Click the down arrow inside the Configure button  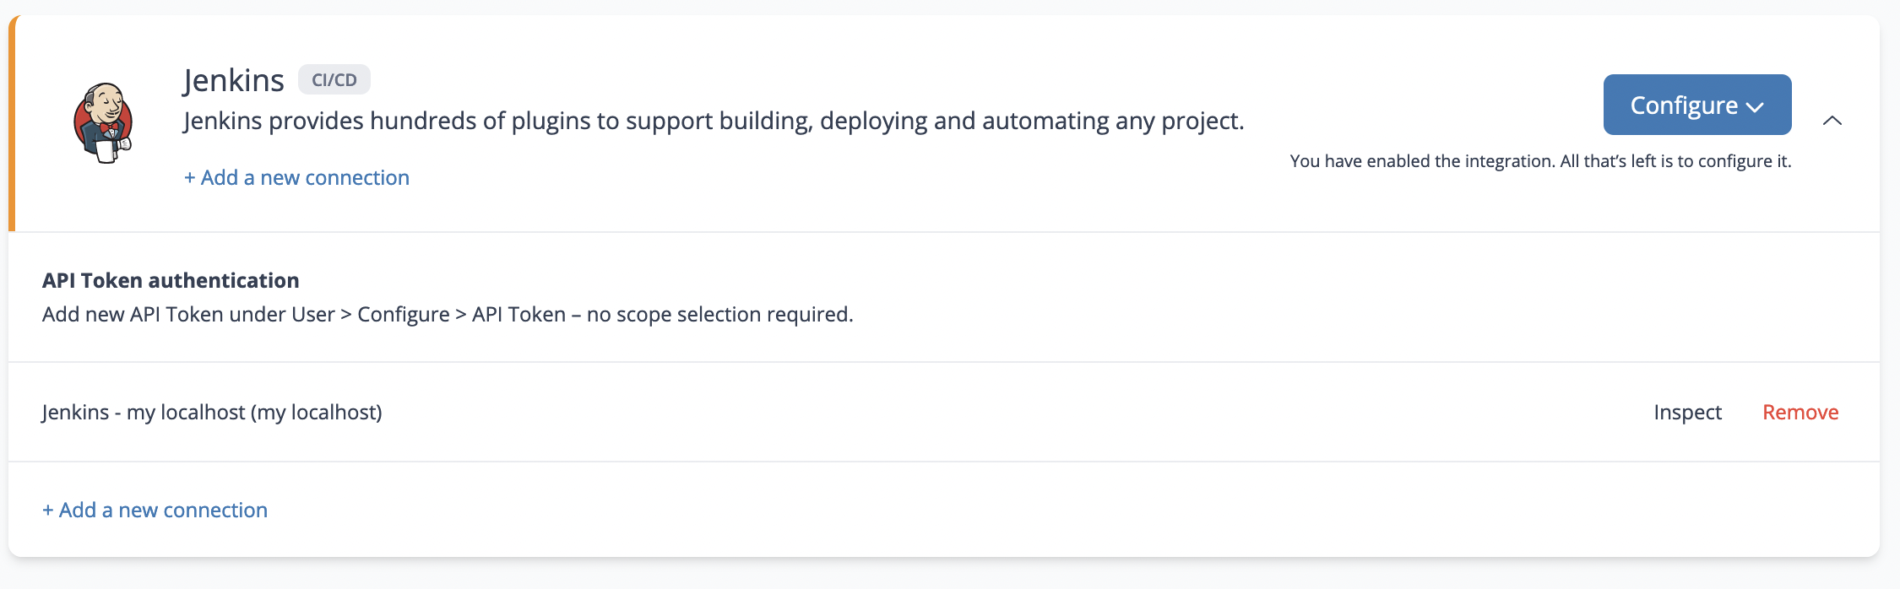point(1756,107)
